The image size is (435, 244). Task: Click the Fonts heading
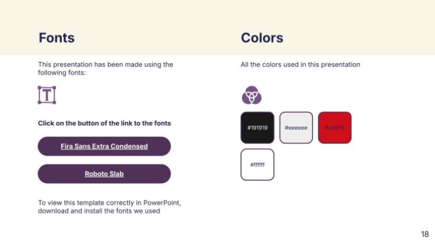pyautogui.click(x=56, y=38)
